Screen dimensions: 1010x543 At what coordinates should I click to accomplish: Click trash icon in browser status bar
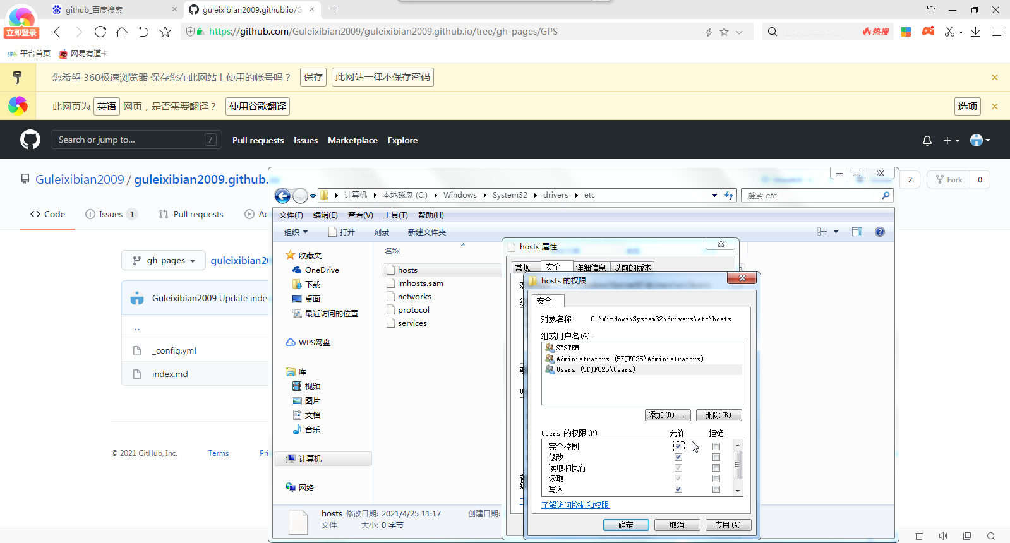click(x=919, y=536)
